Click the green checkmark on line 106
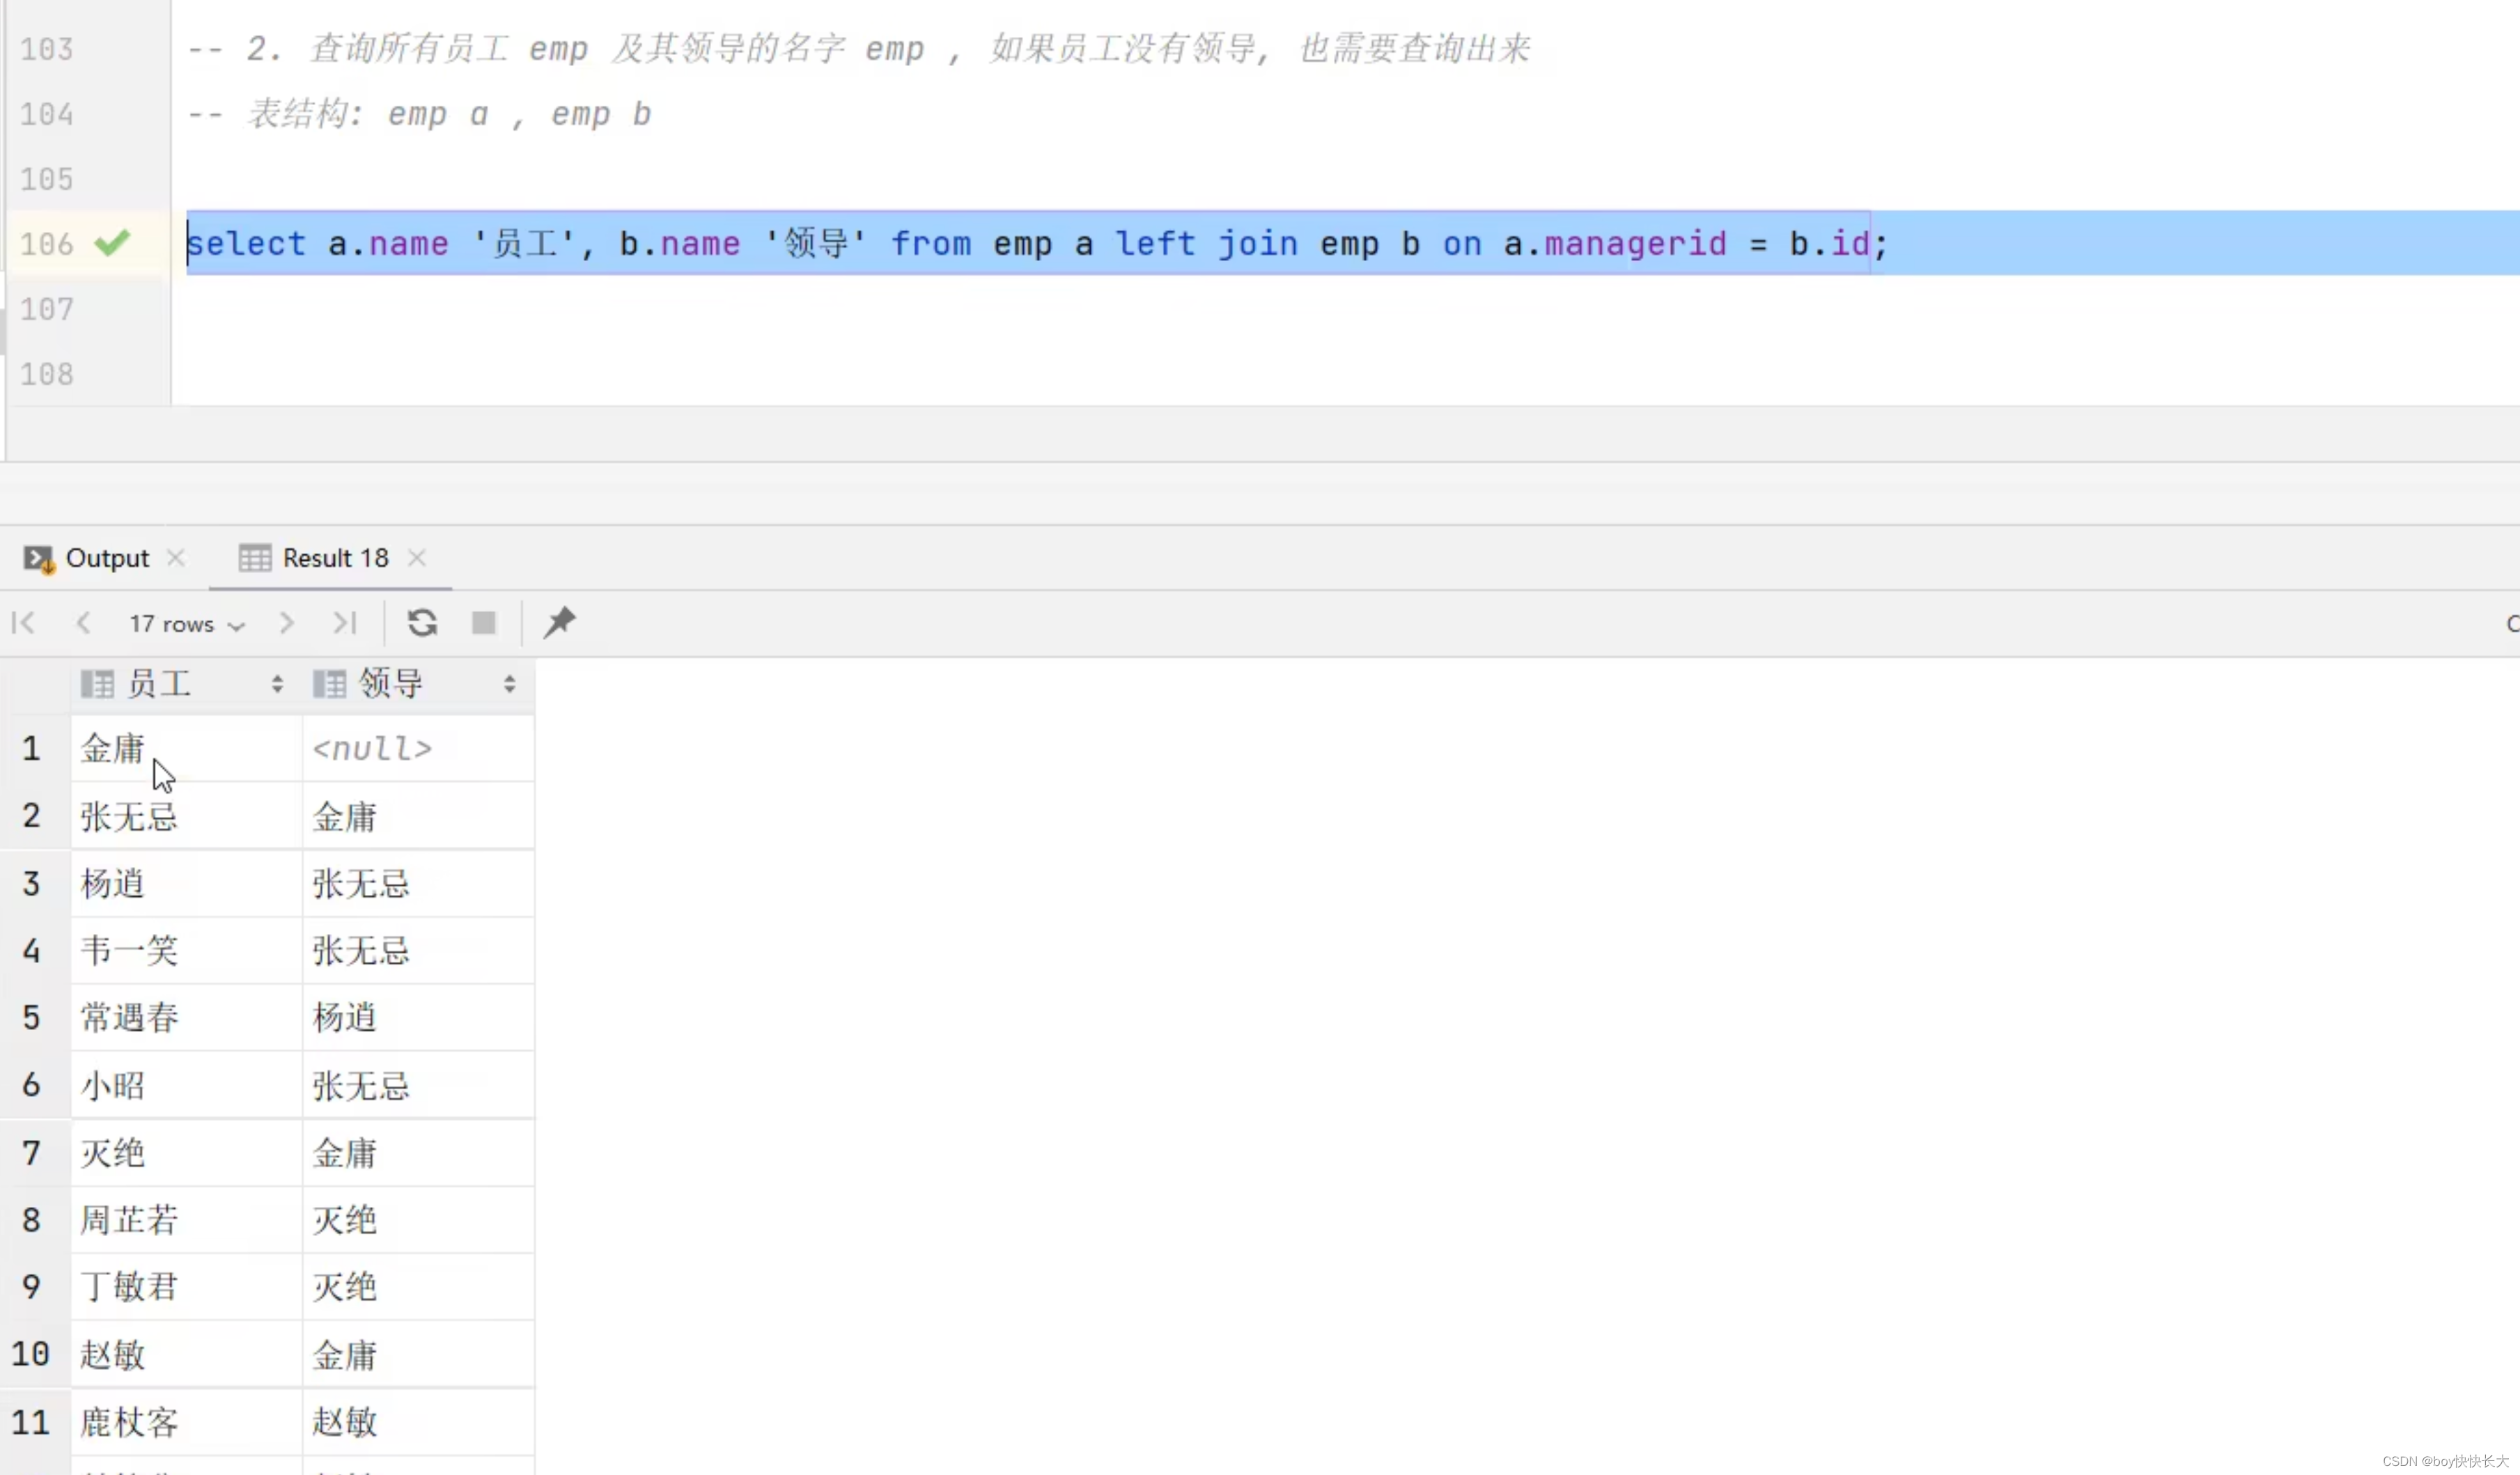 pos(112,242)
